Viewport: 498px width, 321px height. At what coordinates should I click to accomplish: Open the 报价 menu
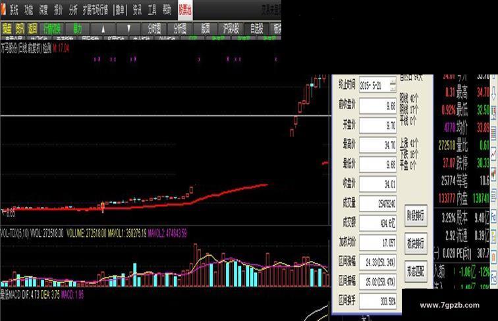58,10
